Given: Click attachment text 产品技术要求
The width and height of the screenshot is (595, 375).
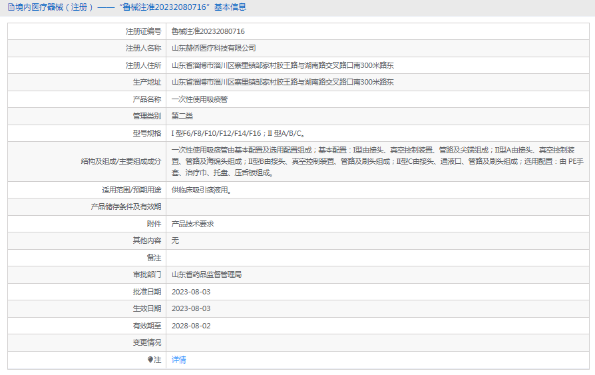Looking at the screenshot, I should click(192, 224).
